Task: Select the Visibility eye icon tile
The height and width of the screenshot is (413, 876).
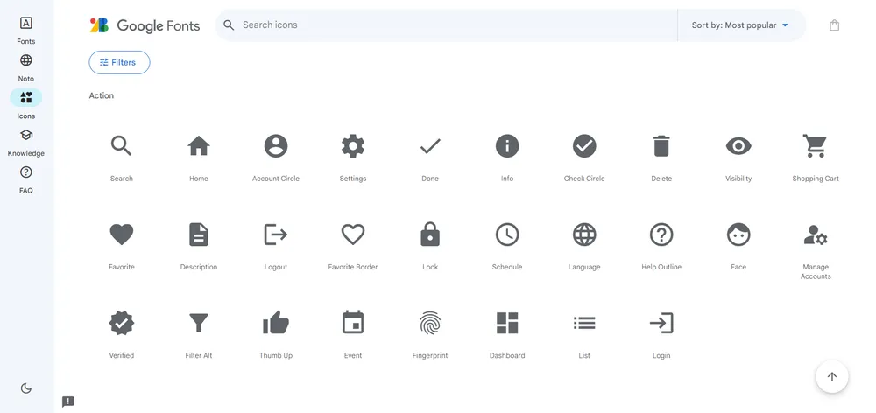Action: (x=738, y=145)
